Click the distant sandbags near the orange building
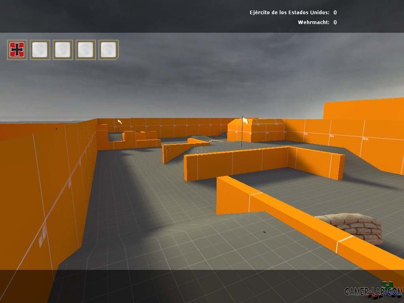This screenshot has height=303, width=404. (x=216, y=140)
